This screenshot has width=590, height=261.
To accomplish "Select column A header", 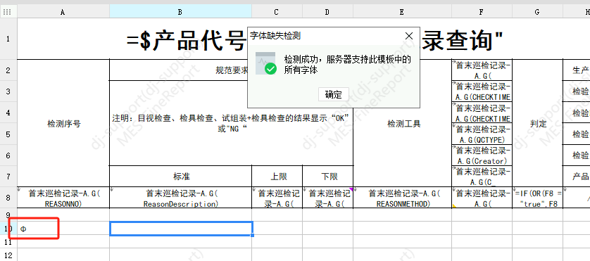I will point(63,12).
